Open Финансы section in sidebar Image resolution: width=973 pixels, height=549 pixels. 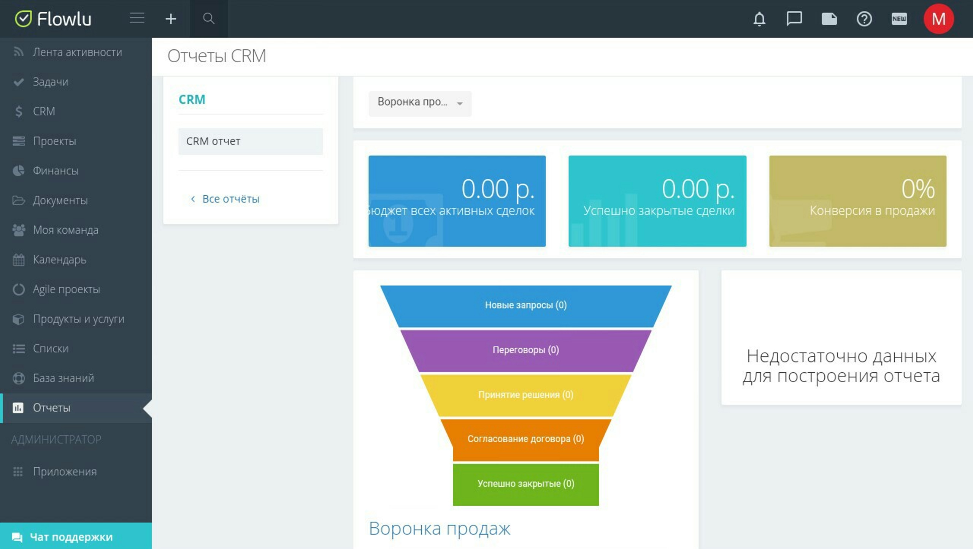click(56, 171)
